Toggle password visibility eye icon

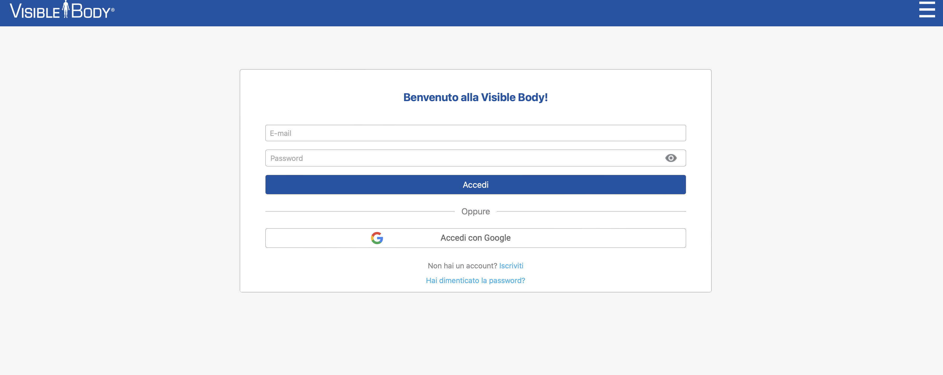671,158
